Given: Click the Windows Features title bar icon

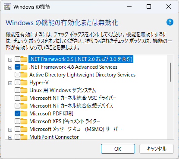Looking at the screenshot, I should (7, 7).
